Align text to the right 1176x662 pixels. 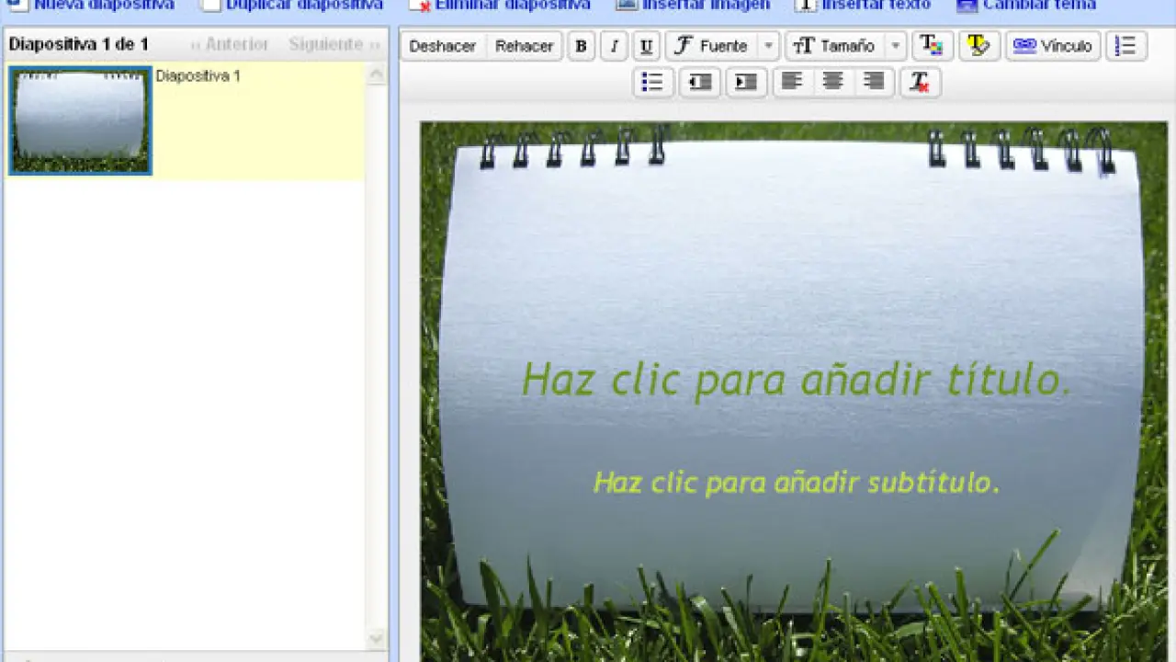pyautogui.click(x=874, y=83)
